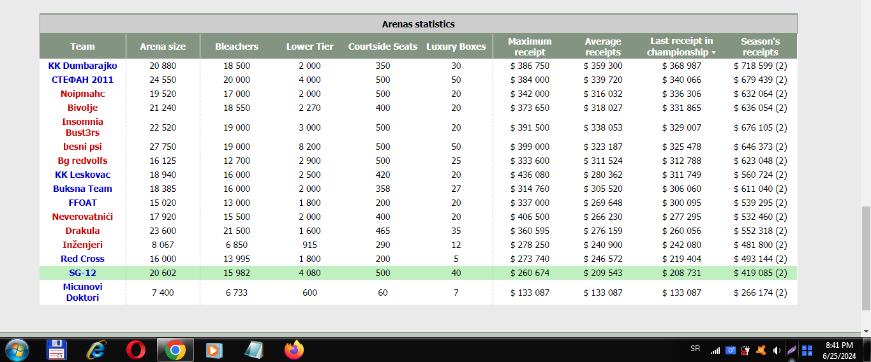Click the Show desktop strip
Screen dimensions: 871x362
coord(867,350)
